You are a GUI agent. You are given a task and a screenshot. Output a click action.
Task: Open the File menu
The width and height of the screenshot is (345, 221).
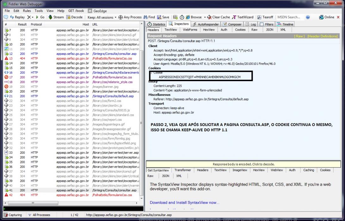tap(7, 11)
